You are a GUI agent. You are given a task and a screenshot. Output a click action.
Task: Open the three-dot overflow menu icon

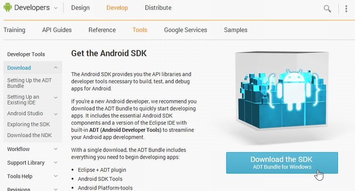click(x=346, y=8)
